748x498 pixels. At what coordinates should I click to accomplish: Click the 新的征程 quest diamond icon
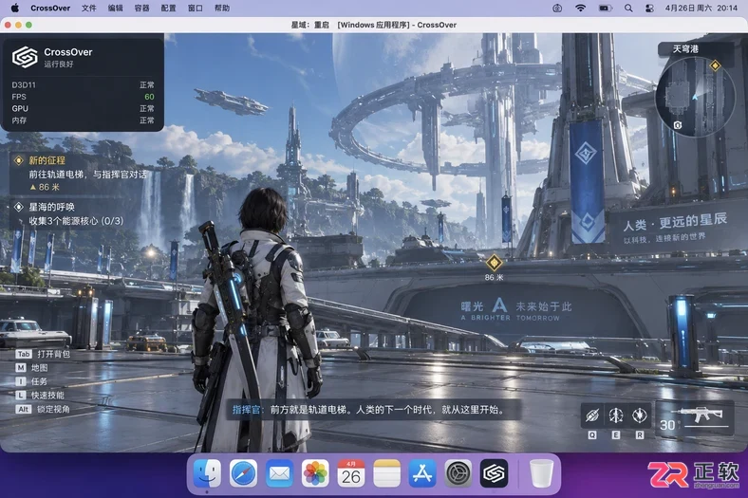(19, 160)
